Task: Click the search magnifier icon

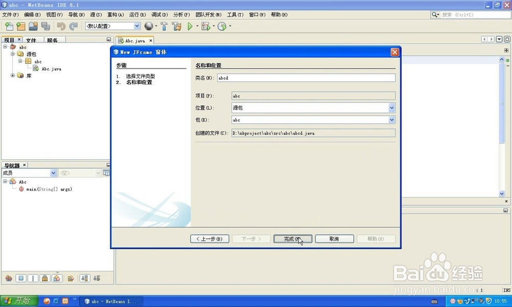Action: click(x=435, y=15)
